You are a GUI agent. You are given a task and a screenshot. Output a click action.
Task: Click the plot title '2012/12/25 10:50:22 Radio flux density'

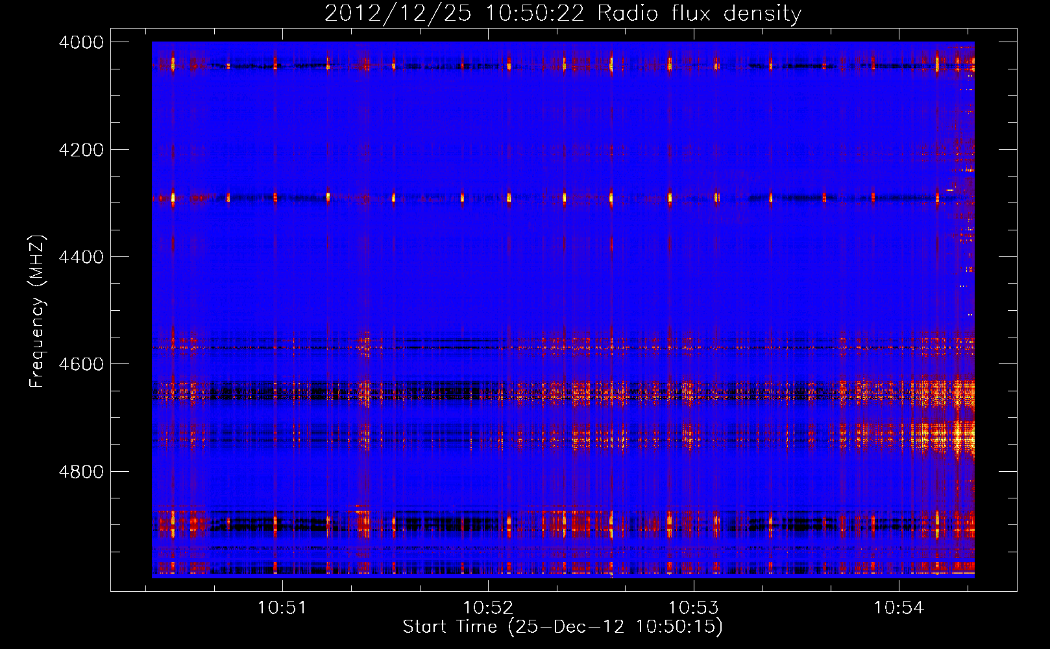[563, 14]
